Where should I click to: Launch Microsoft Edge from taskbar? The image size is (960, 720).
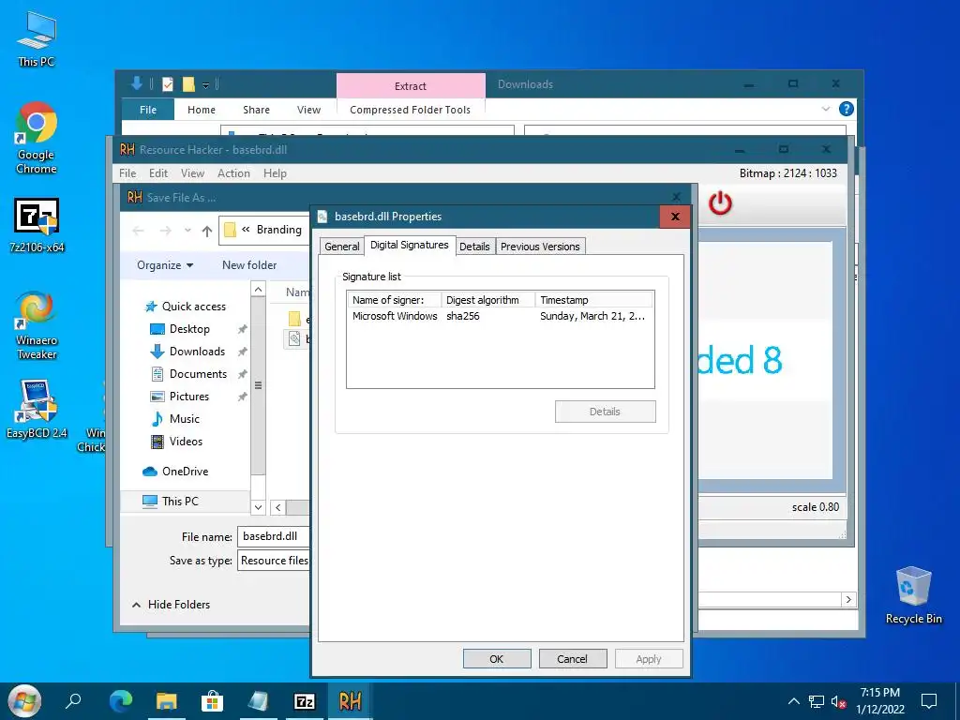tap(121, 701)
